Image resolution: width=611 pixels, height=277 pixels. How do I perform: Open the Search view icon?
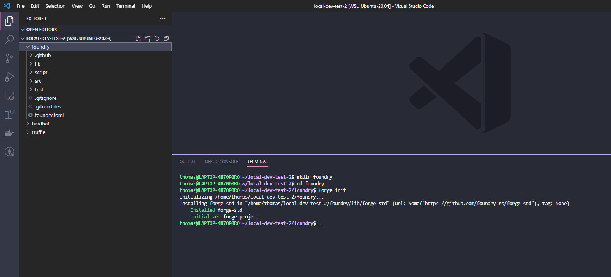pyautogui.click(x=9, y=39)
